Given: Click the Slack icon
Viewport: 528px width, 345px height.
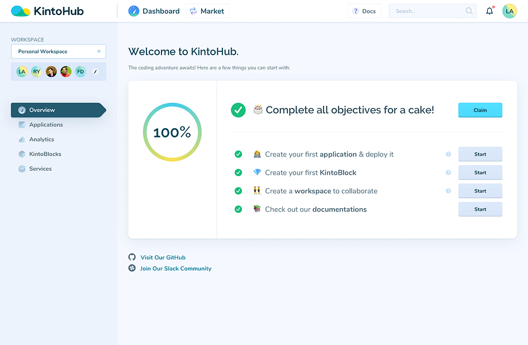Looking at the screenshot, I should coord(132,268).
